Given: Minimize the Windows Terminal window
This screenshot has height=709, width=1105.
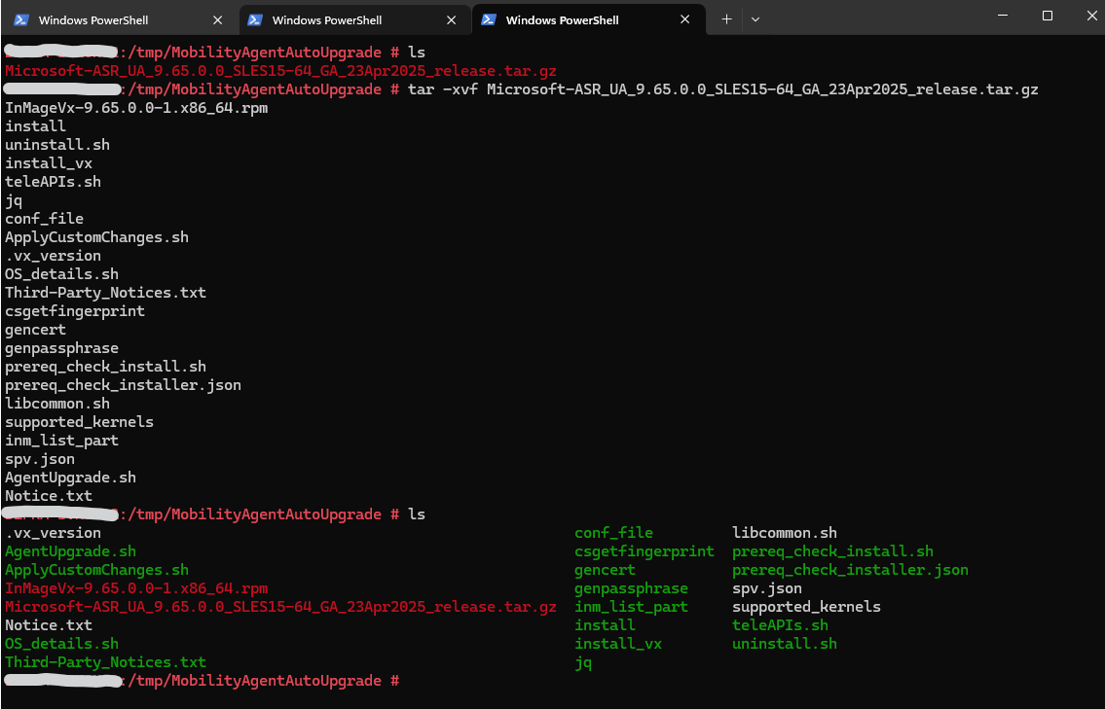Looking at the screenshot, I should (1003, 16).
